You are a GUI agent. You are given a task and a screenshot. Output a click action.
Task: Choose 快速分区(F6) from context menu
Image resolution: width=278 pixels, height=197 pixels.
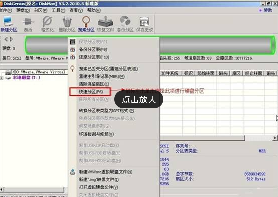[90, 92]
